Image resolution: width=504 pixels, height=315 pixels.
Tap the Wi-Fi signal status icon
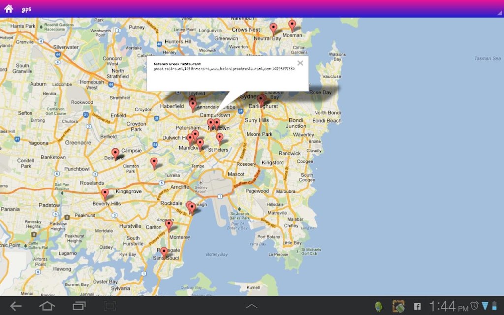click(485, 305)
